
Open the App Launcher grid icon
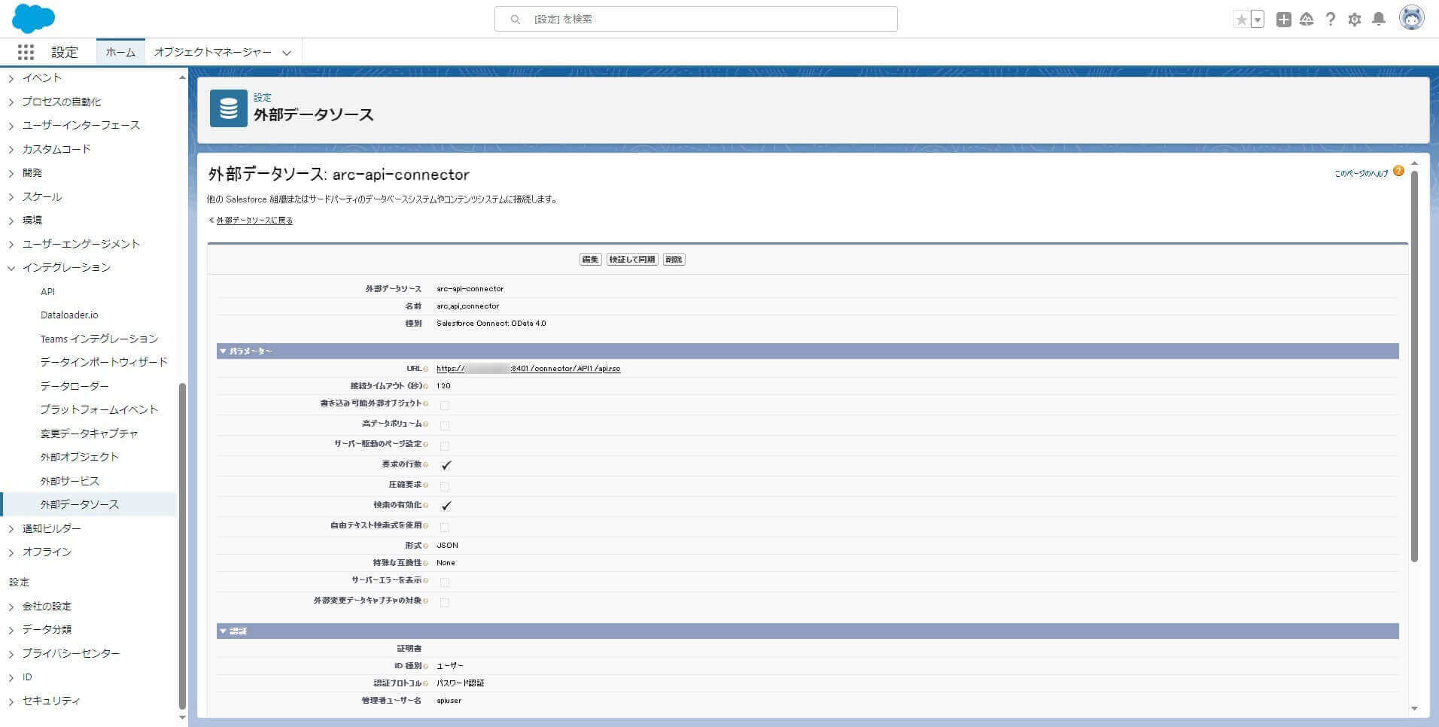tap(26, 52)
